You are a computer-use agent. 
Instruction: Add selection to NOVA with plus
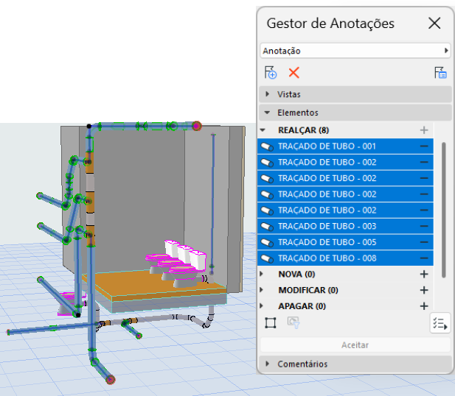pos(424,274)
